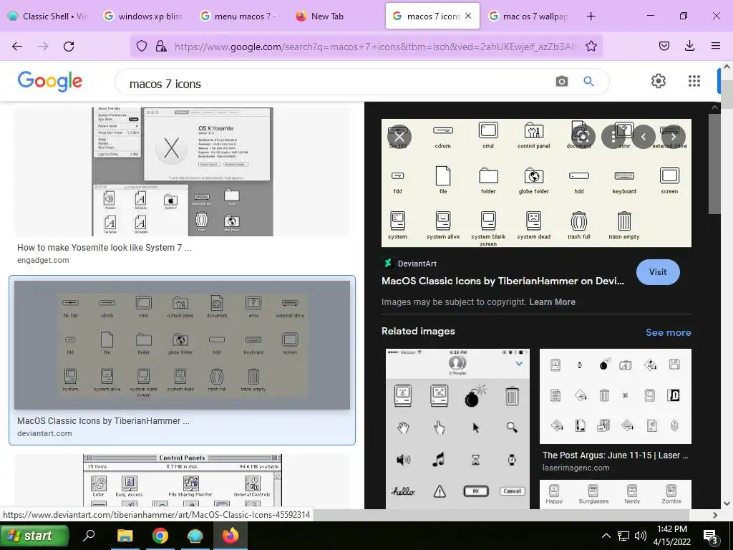This screenshot has height=550, width=733.
Task: Open the Control Panels result thumbnail
Action: [x=183, y=481]
